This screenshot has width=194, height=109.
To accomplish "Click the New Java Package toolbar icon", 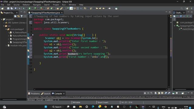I will (48, 8).
